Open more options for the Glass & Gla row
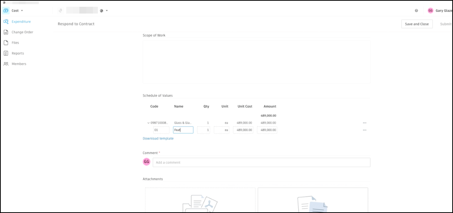 point(365,123)
